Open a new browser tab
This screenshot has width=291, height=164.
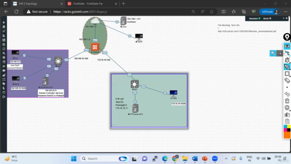pos(123,4)
